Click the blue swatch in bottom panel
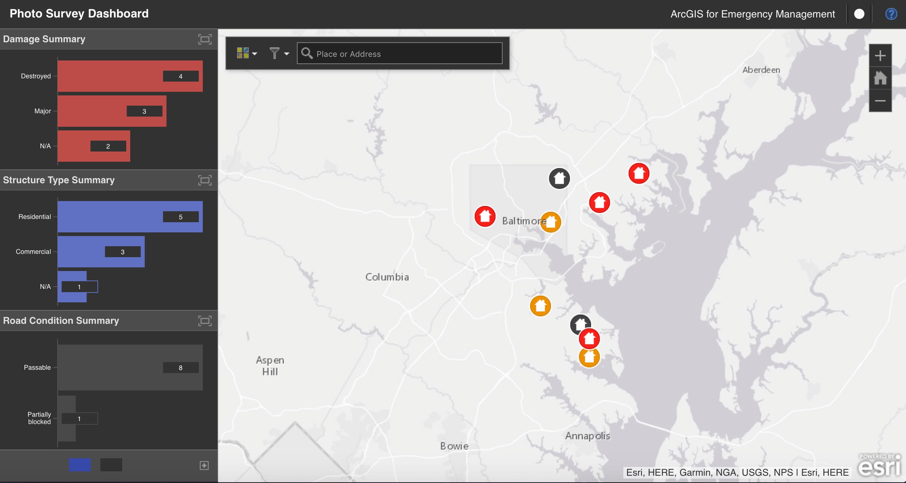906x483 pixels. coord(80,465)
